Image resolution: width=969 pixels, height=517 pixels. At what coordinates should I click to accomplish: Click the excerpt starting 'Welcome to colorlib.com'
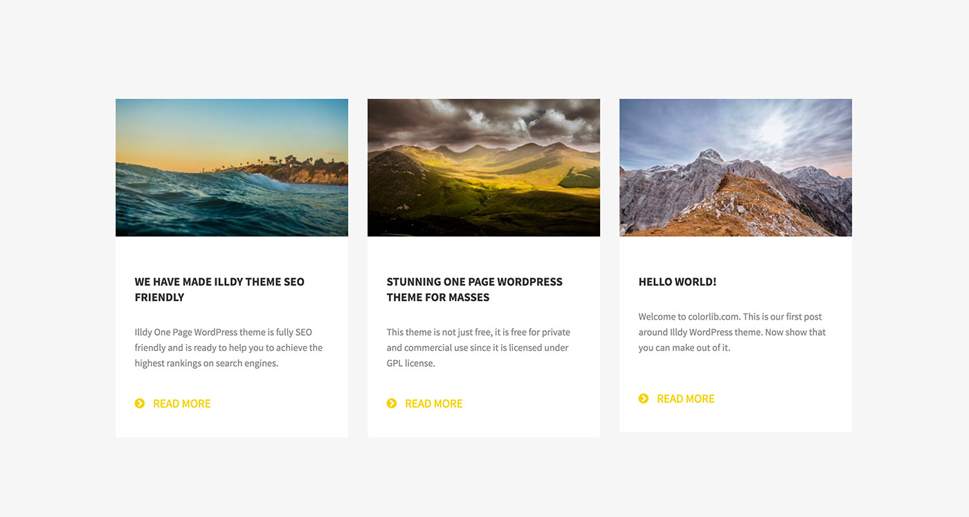tap(732, 332)
